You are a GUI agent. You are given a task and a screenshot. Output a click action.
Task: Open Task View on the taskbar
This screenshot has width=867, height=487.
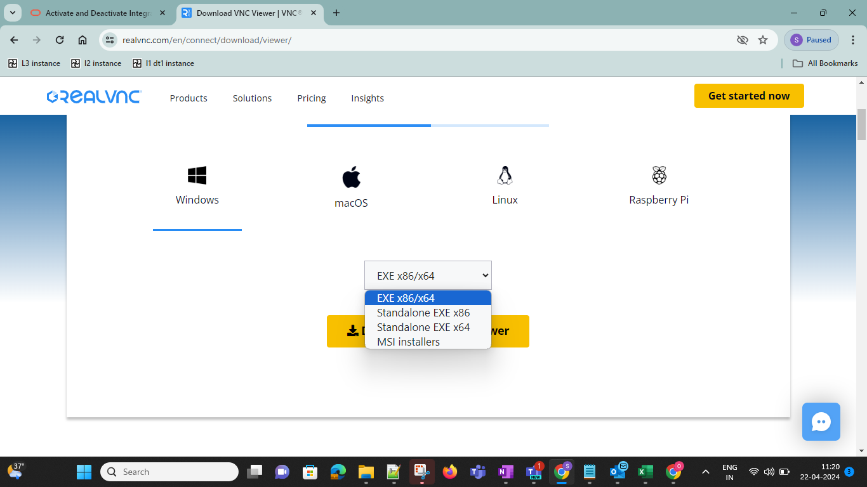pos(255,472)
